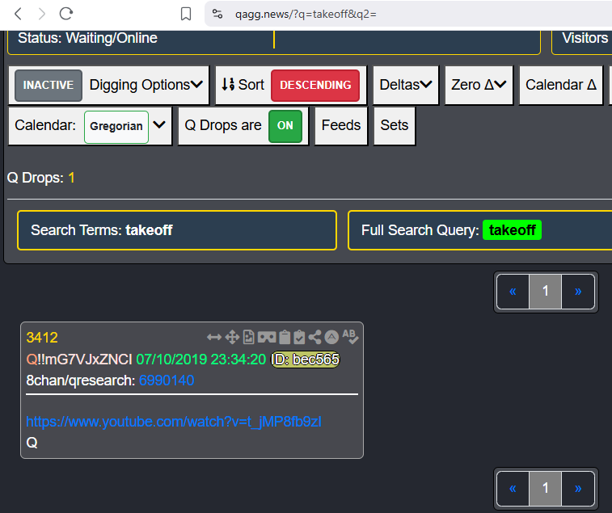Click the address bar URL qagg.news
The image size is (612, 513).
(306, 15)
